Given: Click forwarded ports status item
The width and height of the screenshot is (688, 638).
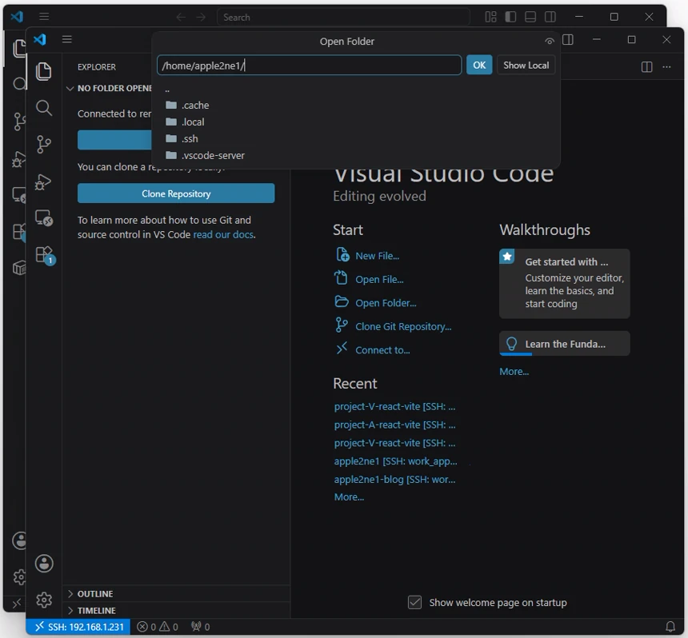Looking at the screenshot, I should click(x=201, y=627).
